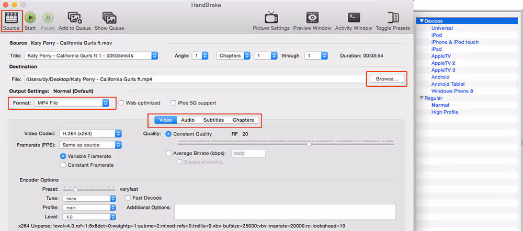Select the iPod preset
Screen dimensions: 523x231
[x=437, y=35]
